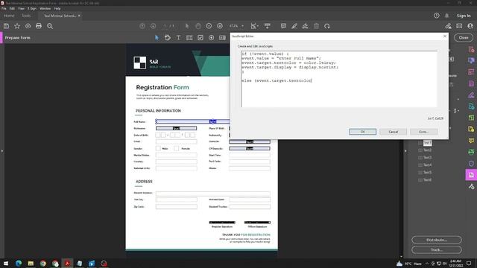Click the green print production side icon
Viewport: 477px width, 268px height.
pyautogui.click(x=471, y=152)
